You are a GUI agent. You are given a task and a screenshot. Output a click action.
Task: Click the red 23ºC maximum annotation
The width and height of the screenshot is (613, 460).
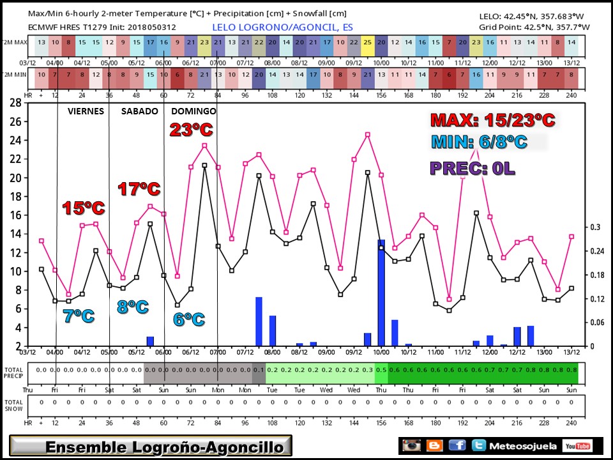(x=191, y=130)
